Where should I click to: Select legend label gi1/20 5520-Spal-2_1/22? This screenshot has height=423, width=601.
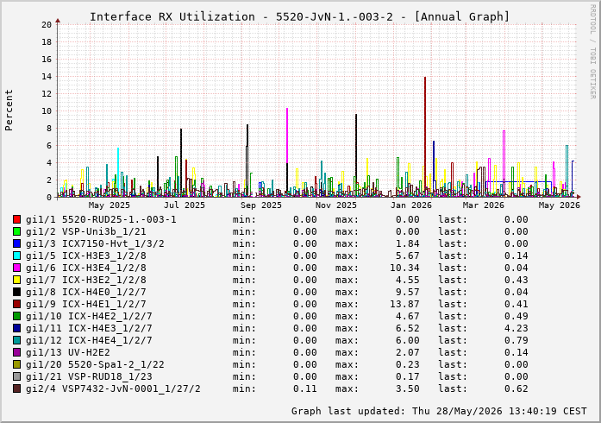tap(95, 364)
